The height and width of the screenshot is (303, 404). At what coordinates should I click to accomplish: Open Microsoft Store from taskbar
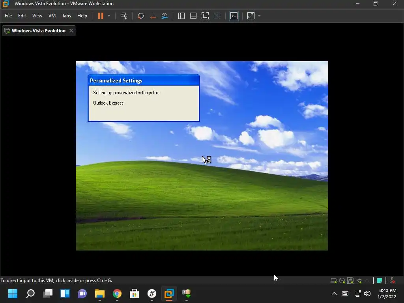point(134,294)
